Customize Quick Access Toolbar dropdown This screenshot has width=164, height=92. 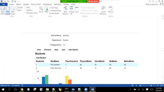19,1
